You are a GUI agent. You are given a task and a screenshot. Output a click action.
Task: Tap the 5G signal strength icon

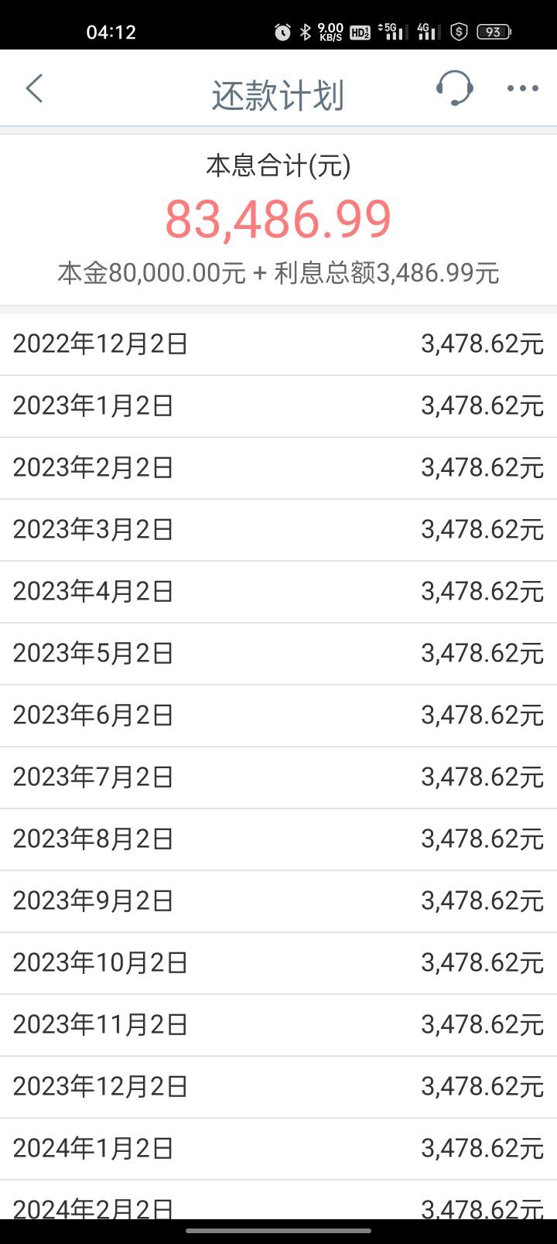(391, 32)
